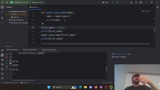
Task: Expand the venv folder
Action: point(9,14)
